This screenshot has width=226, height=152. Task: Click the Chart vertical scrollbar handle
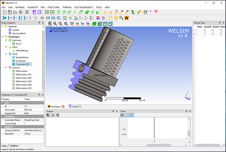(x=189, y=133)
